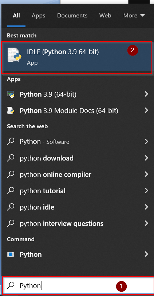
Task: Open the More dropdown filter
Action: [x=134, y=16]
